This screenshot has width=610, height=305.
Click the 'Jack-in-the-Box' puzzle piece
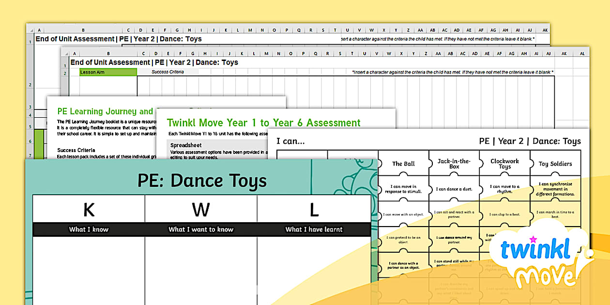(454, 164)
